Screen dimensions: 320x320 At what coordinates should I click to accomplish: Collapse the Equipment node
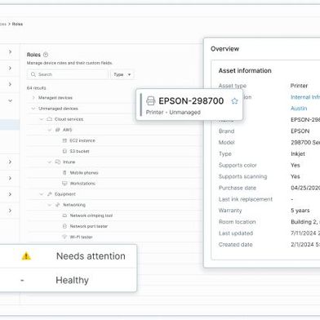[42, 194]
